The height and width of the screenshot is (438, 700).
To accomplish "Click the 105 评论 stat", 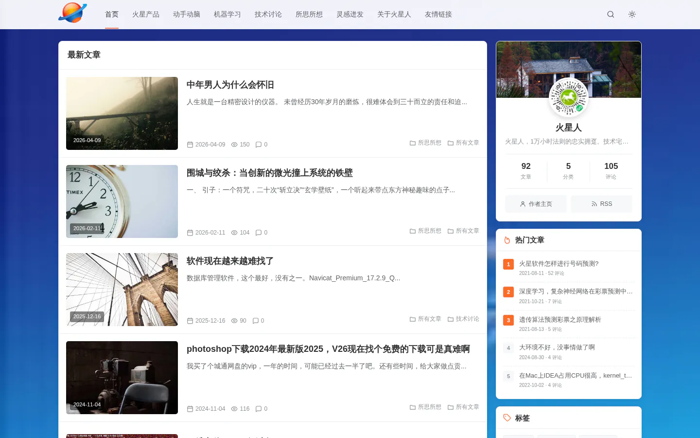I will 611,171.
